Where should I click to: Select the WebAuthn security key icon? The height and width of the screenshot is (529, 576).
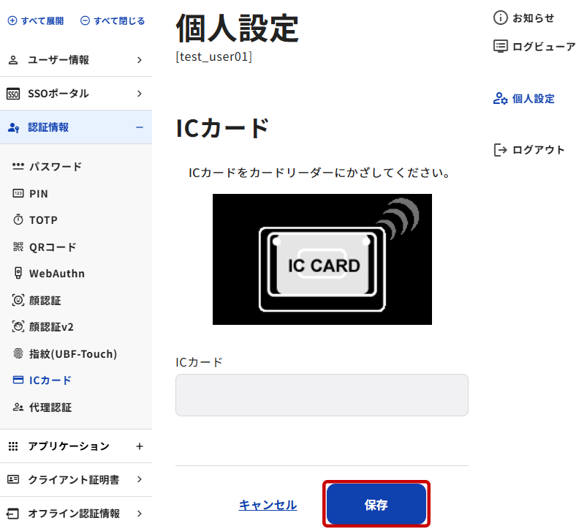click(18, 273)
